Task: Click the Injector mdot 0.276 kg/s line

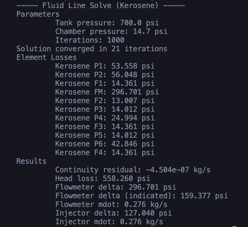Action: click(x=109, y=222)
